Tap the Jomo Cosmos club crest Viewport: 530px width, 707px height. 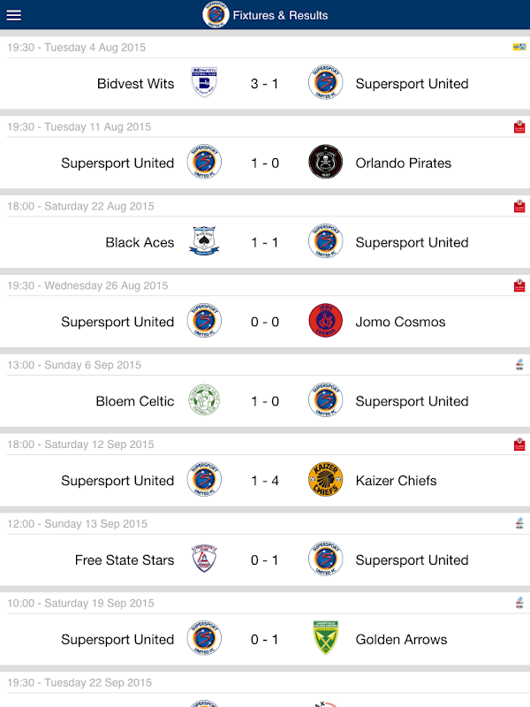[325, 321]
